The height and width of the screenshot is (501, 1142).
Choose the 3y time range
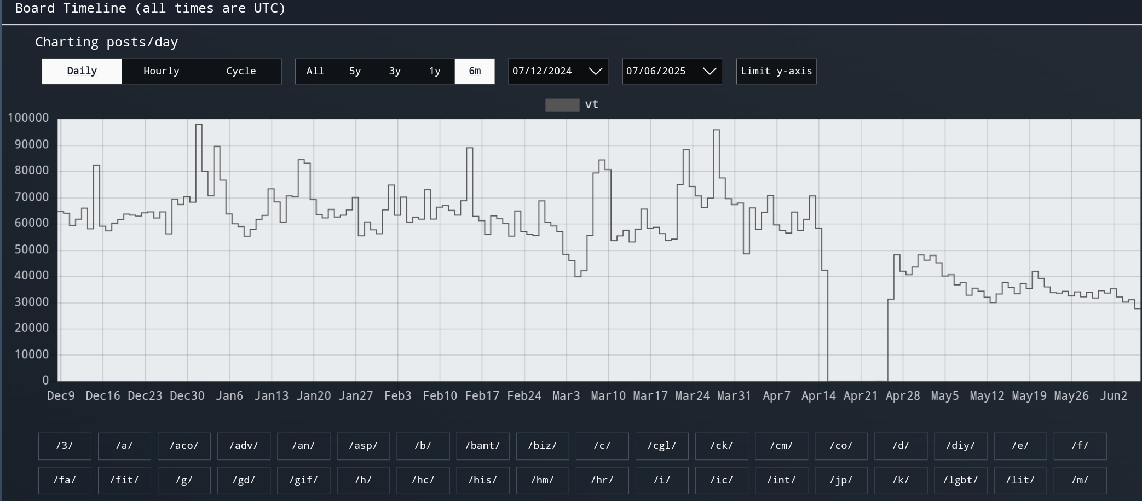395,71
